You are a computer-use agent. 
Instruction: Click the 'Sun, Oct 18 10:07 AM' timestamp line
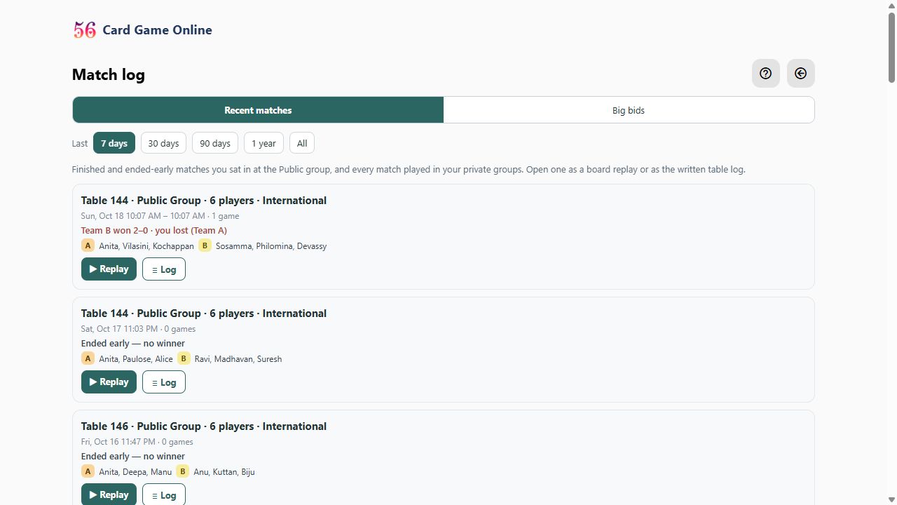(160, 216)
